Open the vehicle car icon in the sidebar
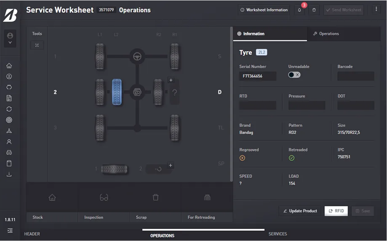Viewport: 387px width, 241px height. pos(9,152)
